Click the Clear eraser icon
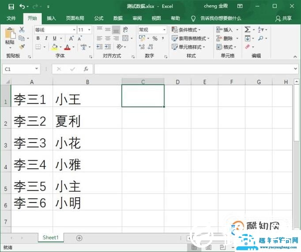 [248, 47]
